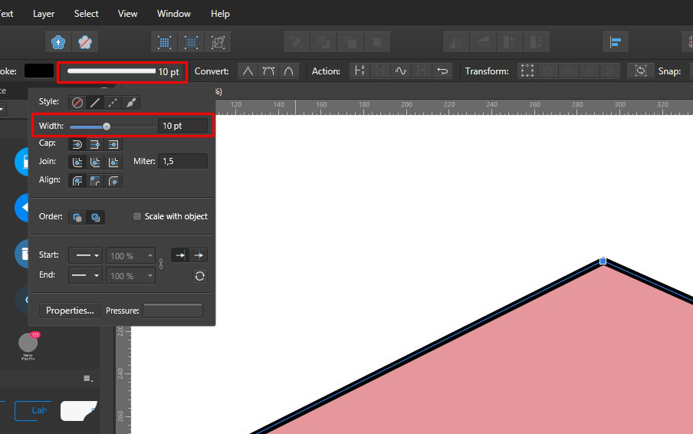
Task: Click the cycle selection box icon
Action: click(640, 71)
